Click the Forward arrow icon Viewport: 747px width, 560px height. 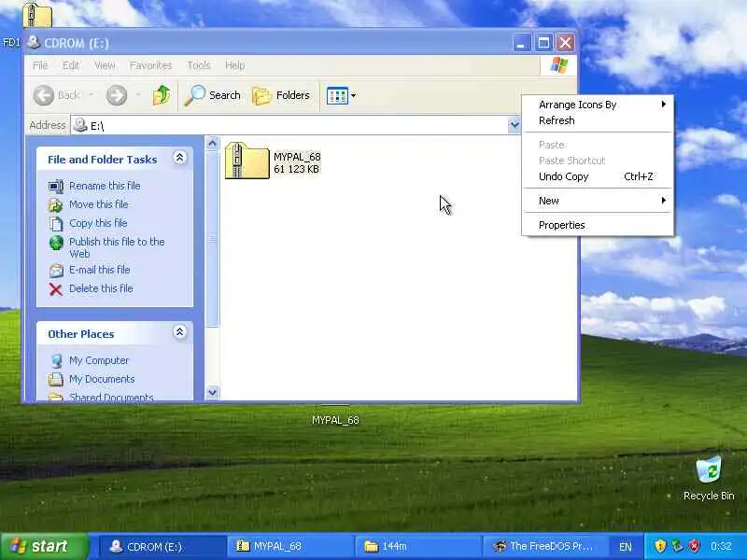click(x=117, y=95)
